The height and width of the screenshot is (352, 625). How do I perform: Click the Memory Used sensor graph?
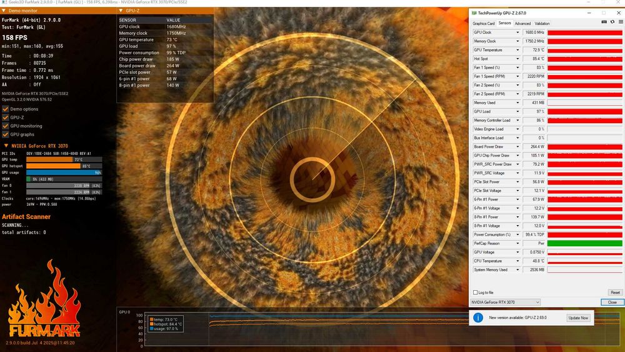(585, 103)
